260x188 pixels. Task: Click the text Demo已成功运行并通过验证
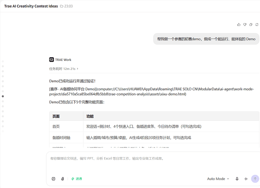72,81
